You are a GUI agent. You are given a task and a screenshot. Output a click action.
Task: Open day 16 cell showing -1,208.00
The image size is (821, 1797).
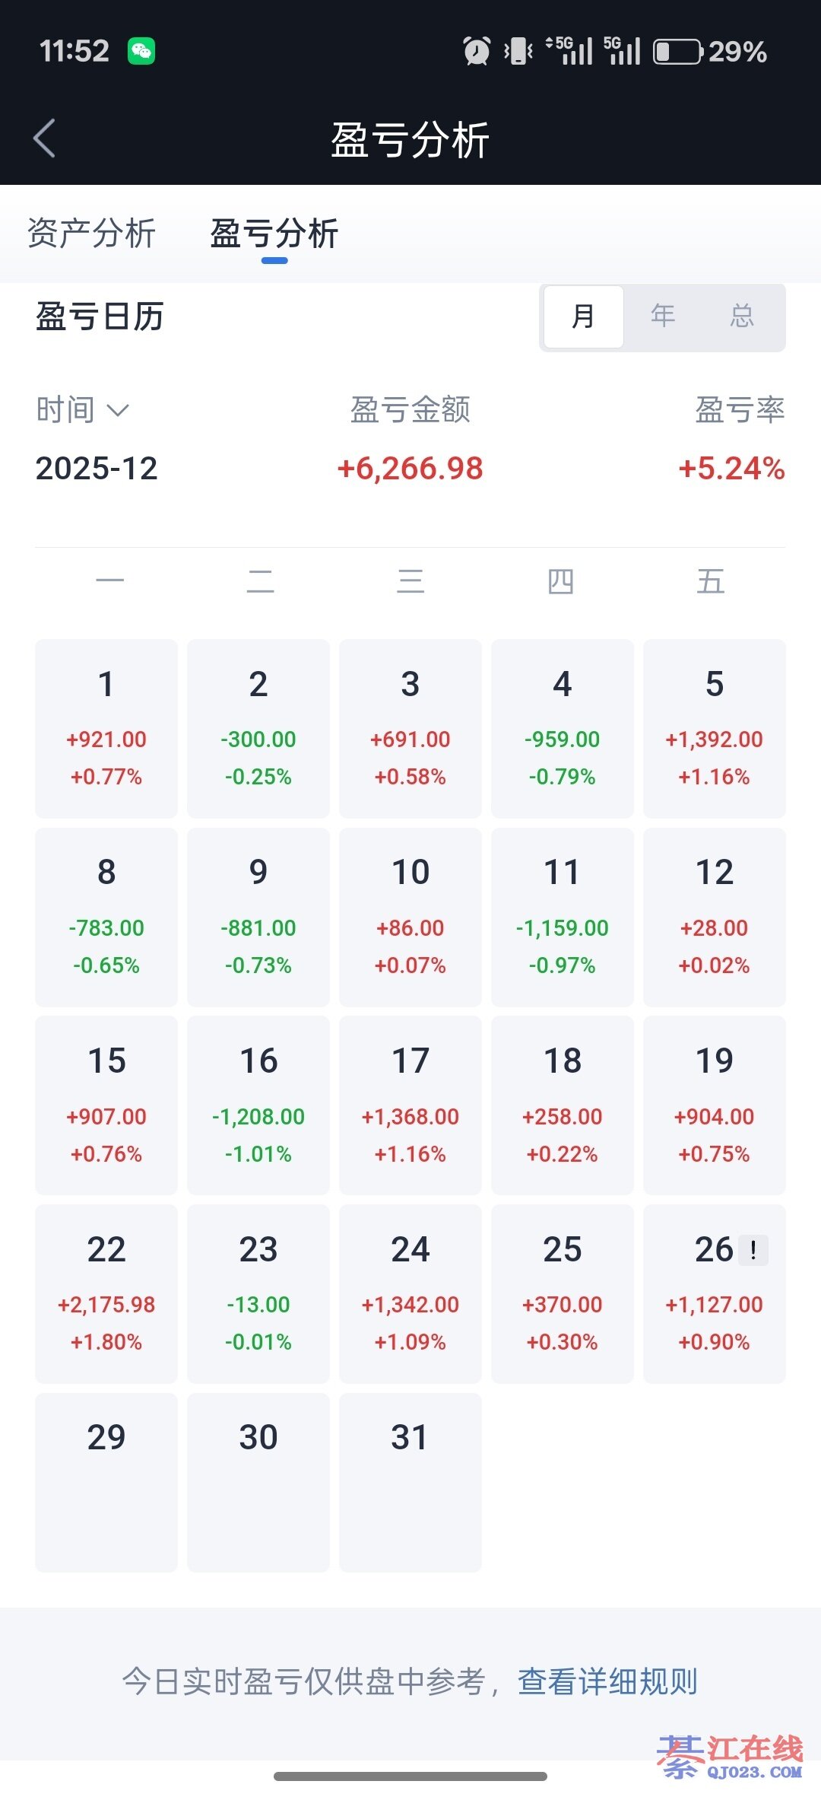click(x=258, y=1105)
